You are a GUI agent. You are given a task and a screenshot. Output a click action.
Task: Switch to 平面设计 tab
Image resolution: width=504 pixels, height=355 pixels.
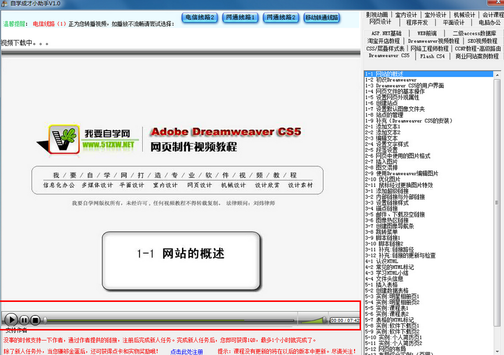click(x=453, y=23)
